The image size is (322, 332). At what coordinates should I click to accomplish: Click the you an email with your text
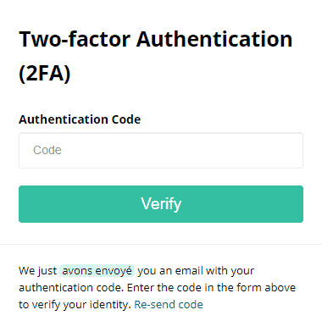point(196,271)
